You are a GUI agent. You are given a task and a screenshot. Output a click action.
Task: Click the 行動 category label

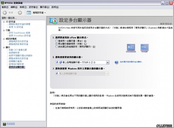pos(8,30)
